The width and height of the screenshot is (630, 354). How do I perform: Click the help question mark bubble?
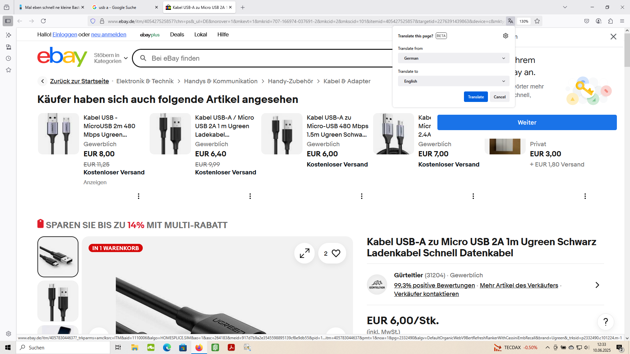(x=605, y=322)
